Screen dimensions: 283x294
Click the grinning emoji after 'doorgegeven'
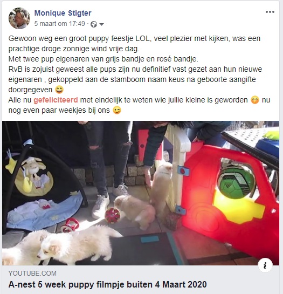coord(59,90)
